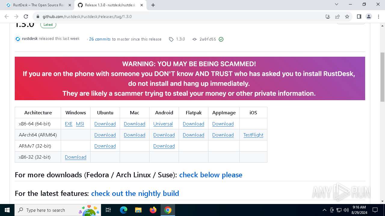Open the rustdesk author profile link
Viewport: 385px width, 216px height.
click(30, 39)
